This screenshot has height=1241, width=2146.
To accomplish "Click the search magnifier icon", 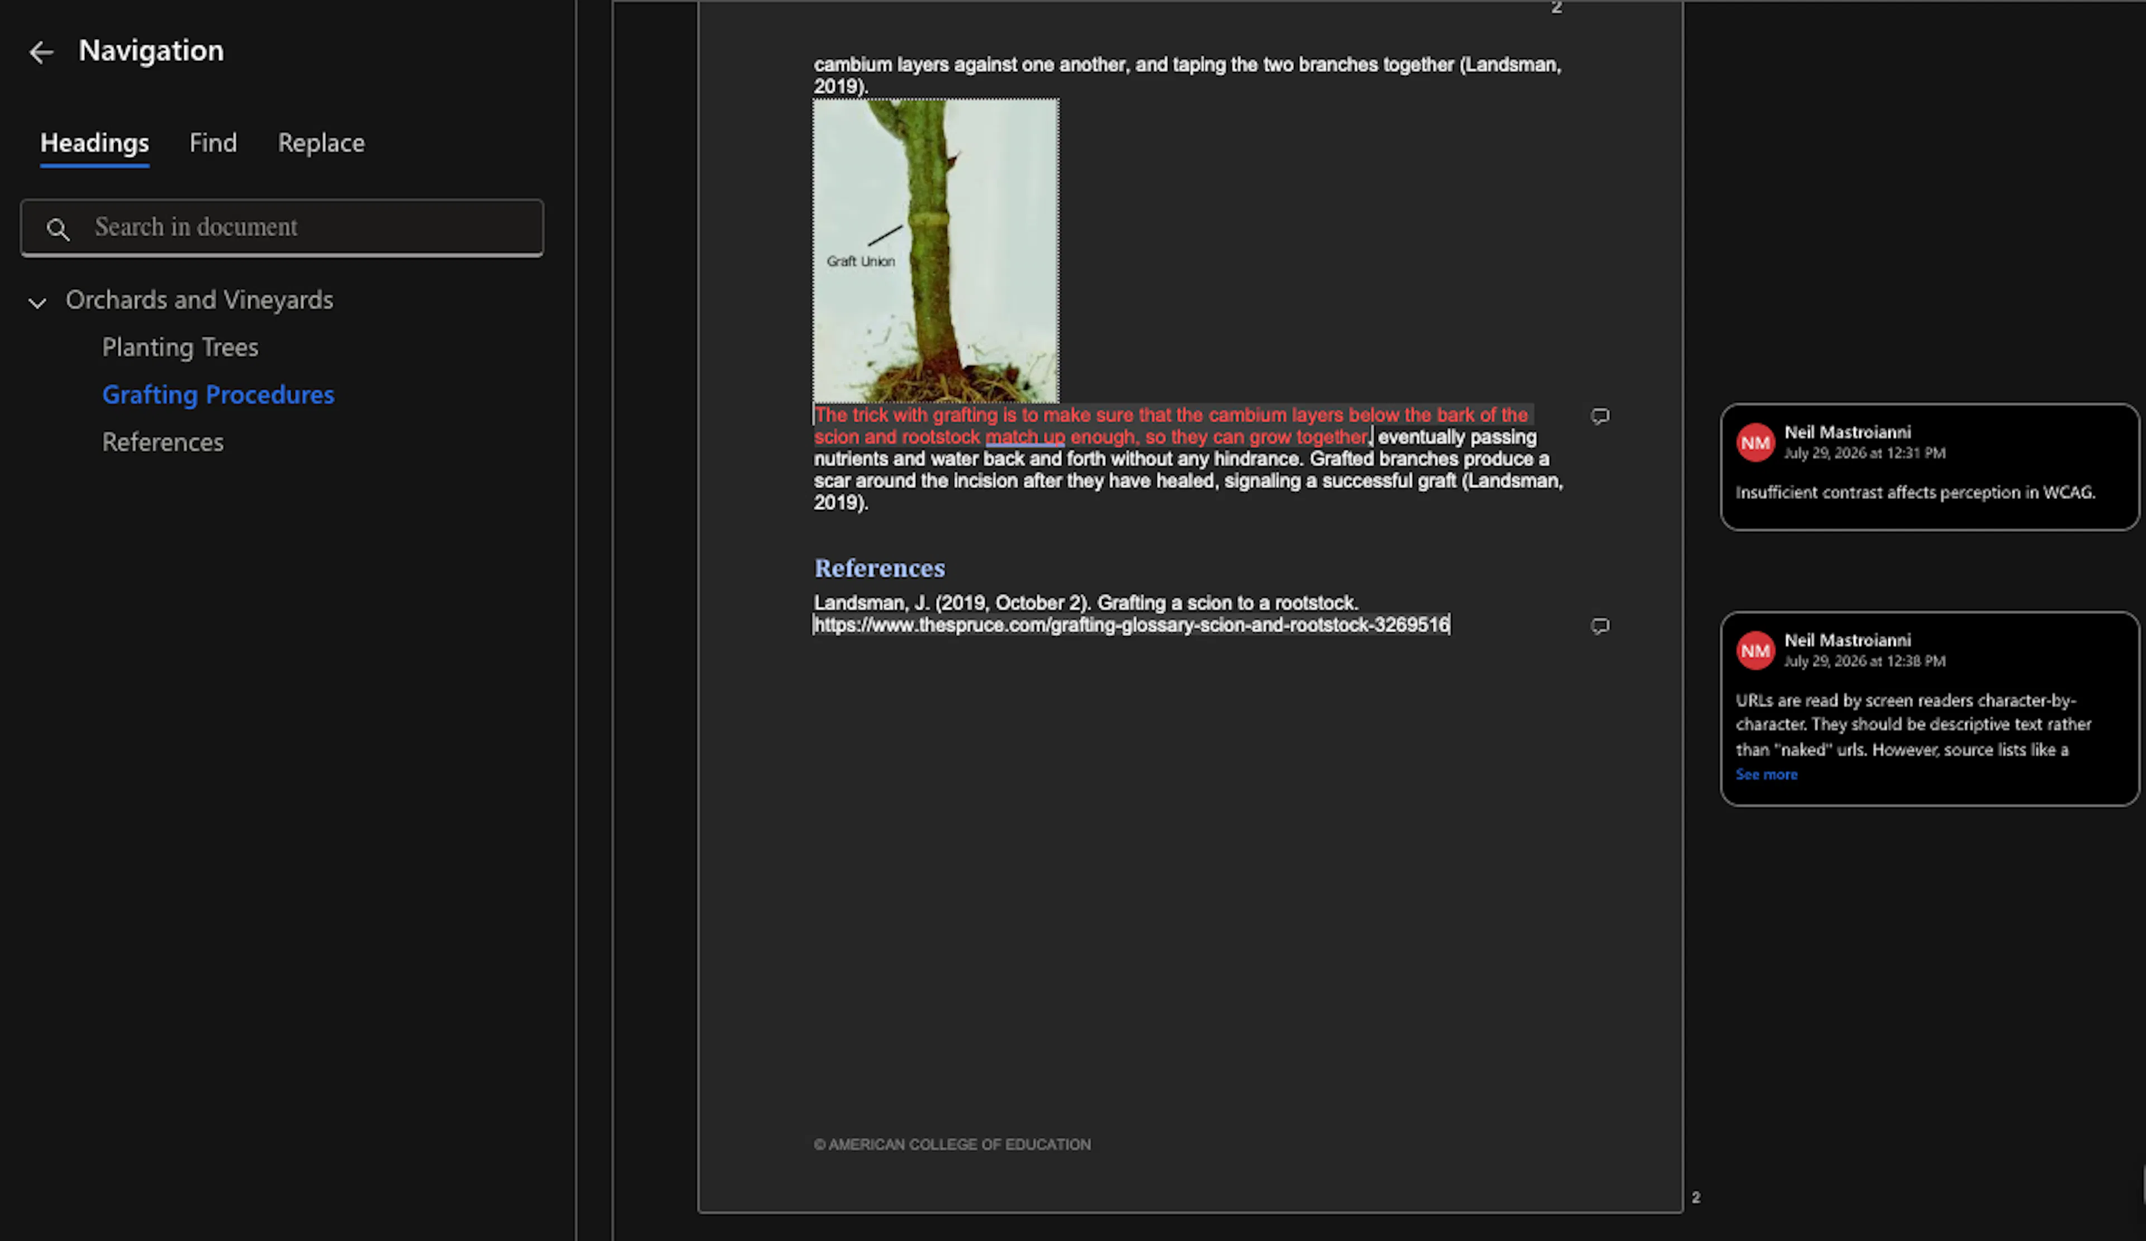I will [x=58, y=229].
